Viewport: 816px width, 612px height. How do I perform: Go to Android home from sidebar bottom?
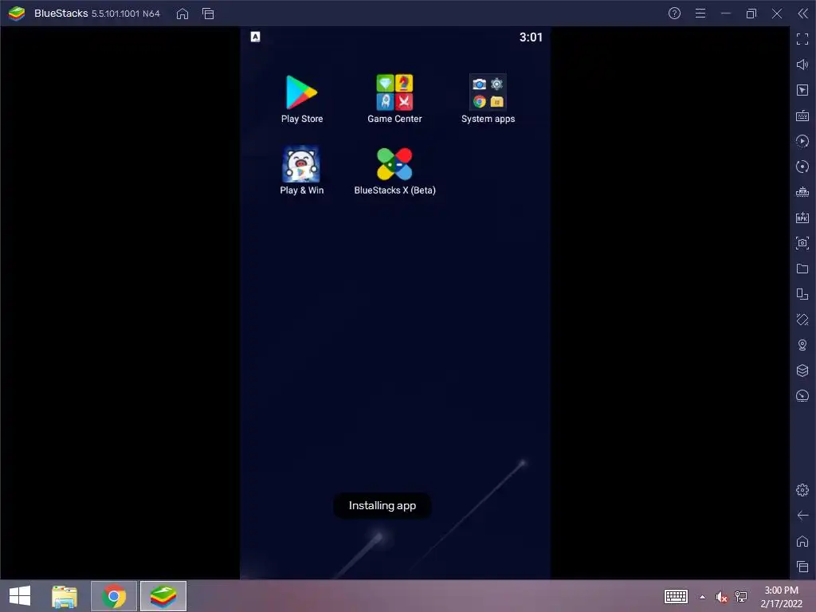point(802,541)
